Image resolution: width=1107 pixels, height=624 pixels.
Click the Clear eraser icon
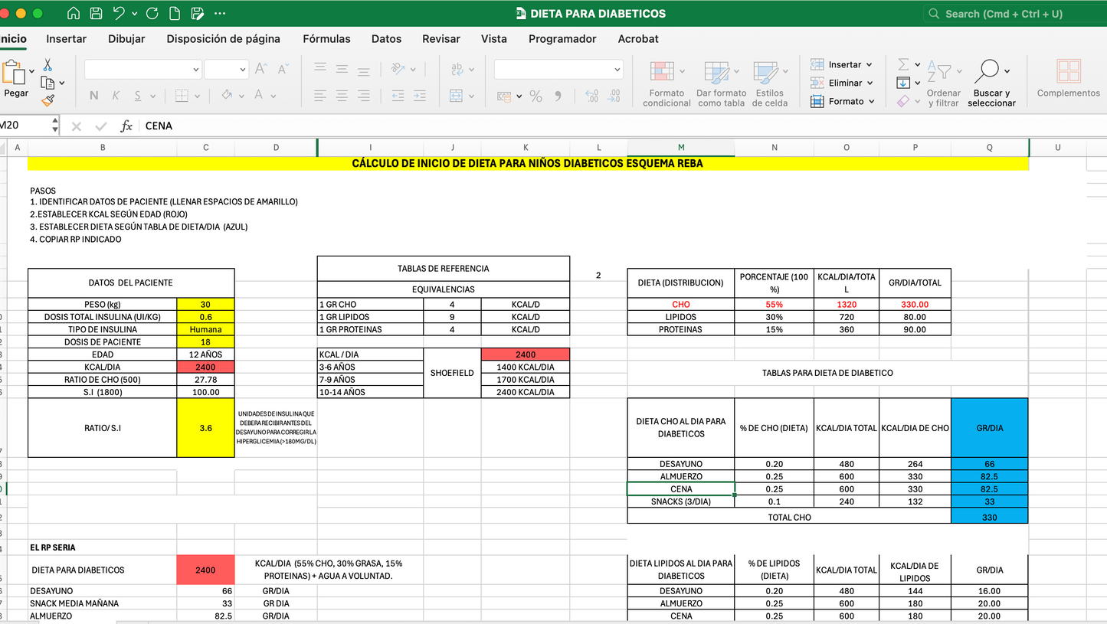[902, 100]
